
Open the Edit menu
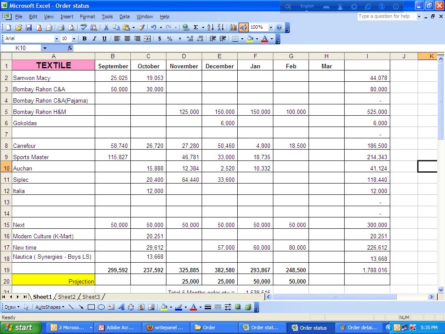tap(33, 17)
